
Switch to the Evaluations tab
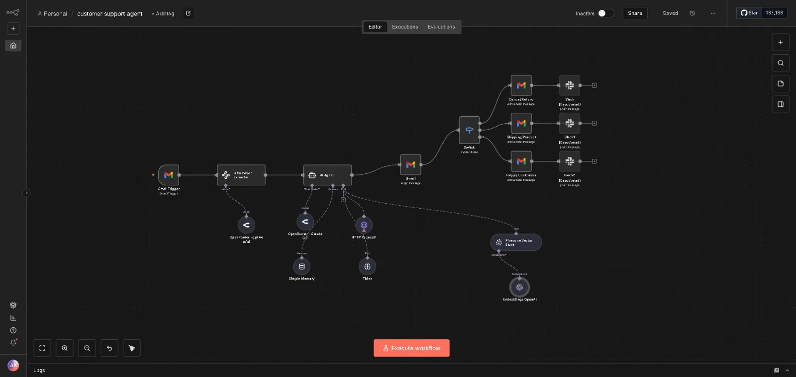tap(441, 27)
